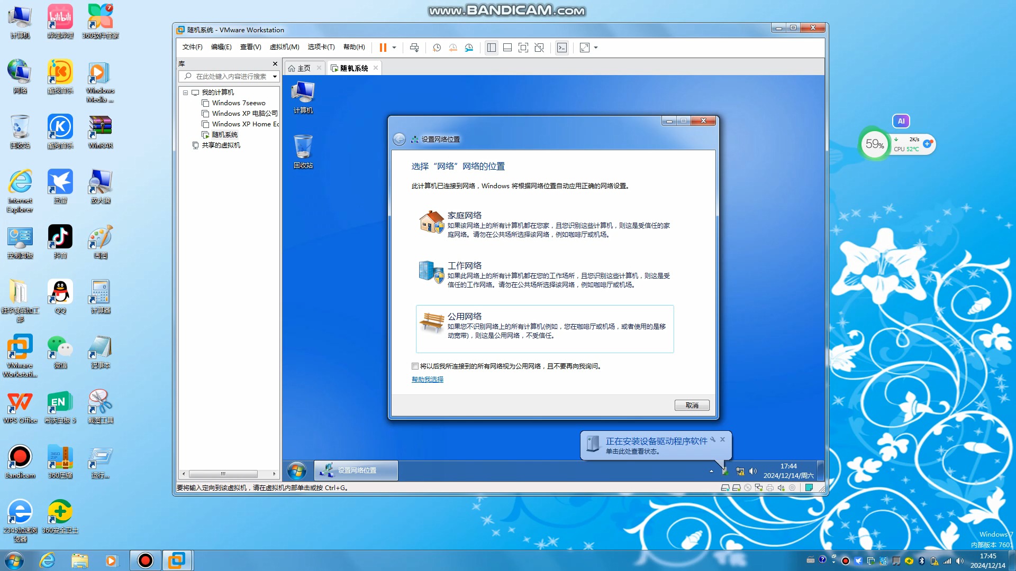Image resolution: width=1016 pixels, height=571 pixels.
Task: Open the power options dropdown arrow beside pause
Action: 394,48
